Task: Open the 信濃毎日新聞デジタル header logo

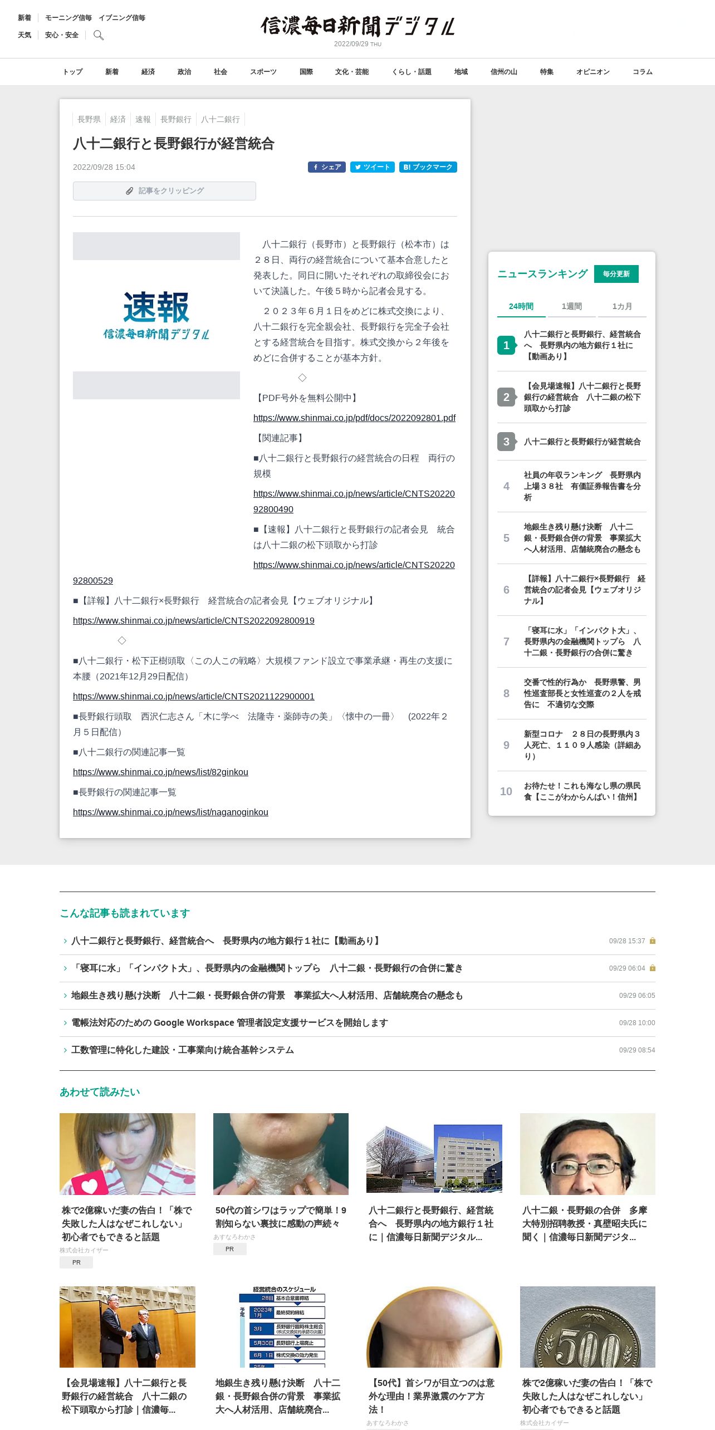Action: click(357, 26)
